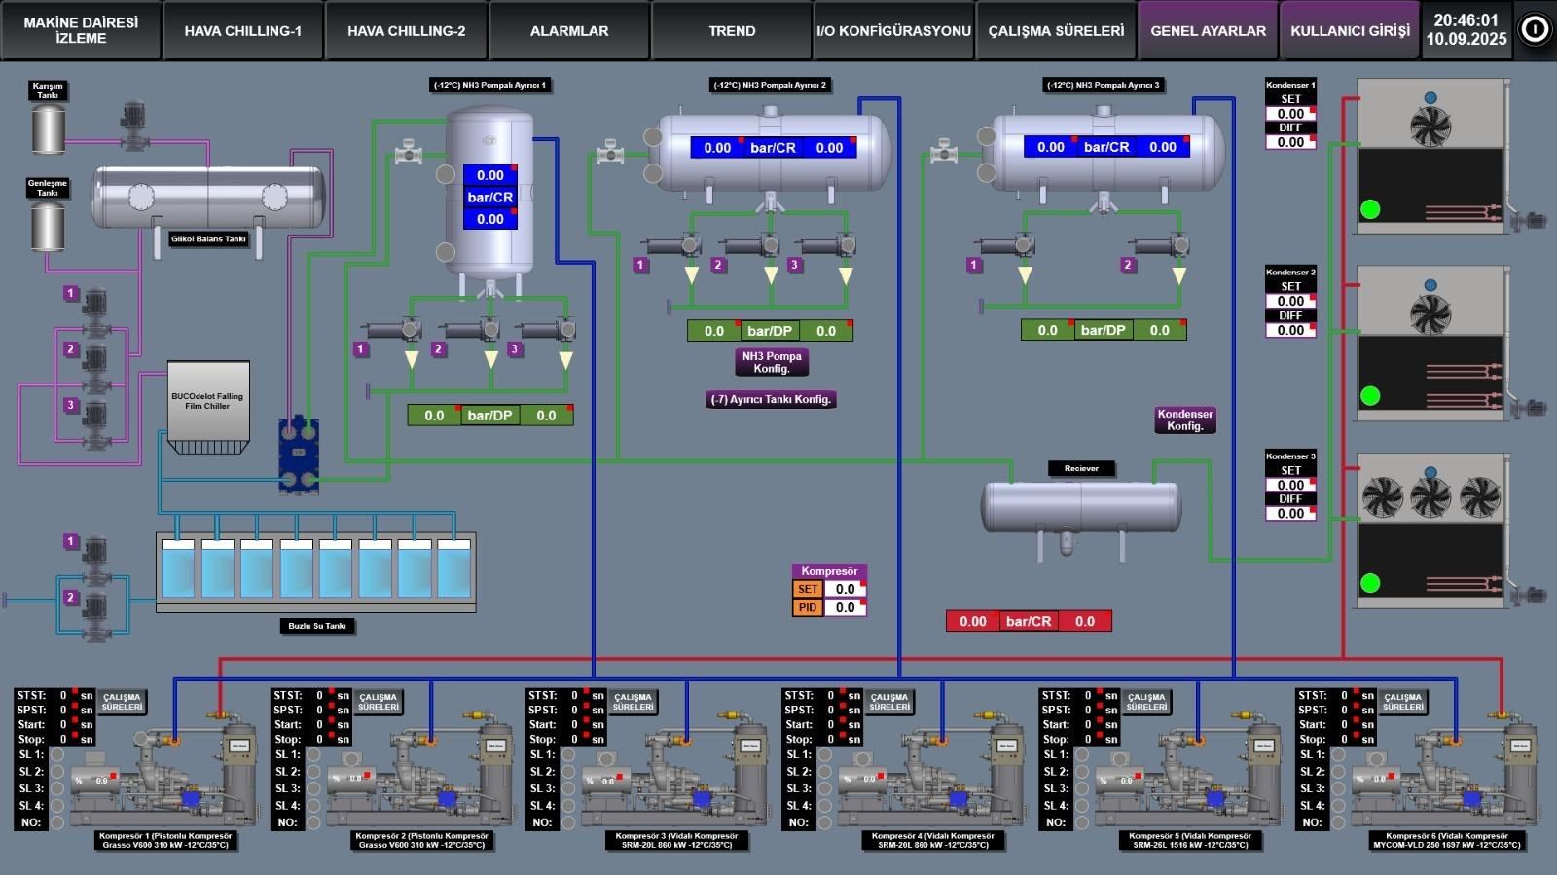Toggle SL 2 indicator of Kompresör 4
Screen dimensions: 1557x875
point(825,772)
